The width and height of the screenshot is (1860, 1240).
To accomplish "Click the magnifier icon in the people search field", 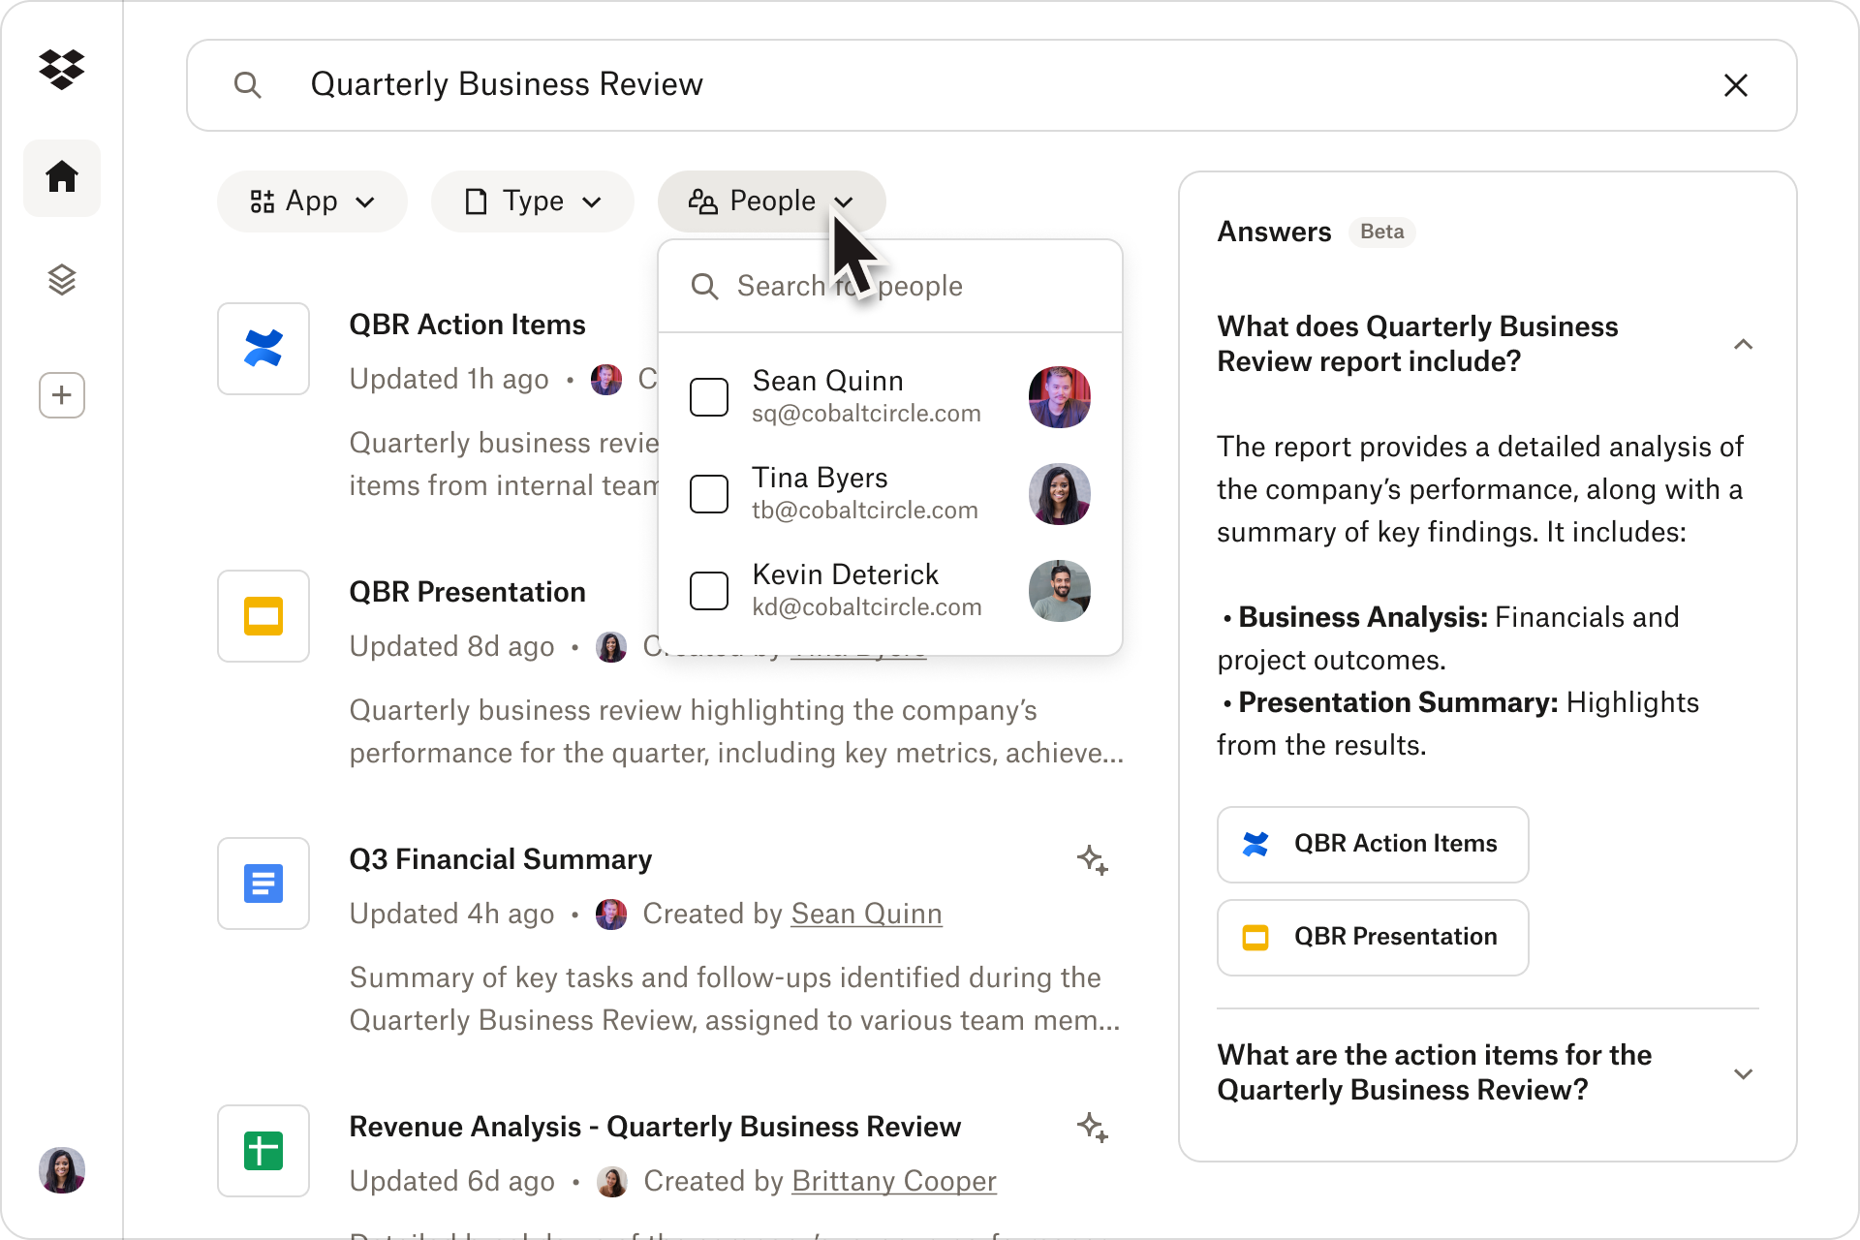I will (x=704, y=286).
